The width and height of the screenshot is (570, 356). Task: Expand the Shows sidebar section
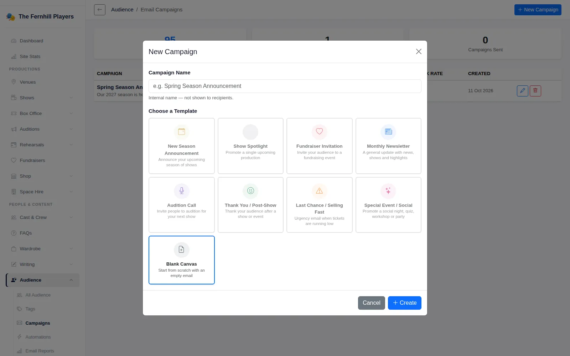pos(43,98)
